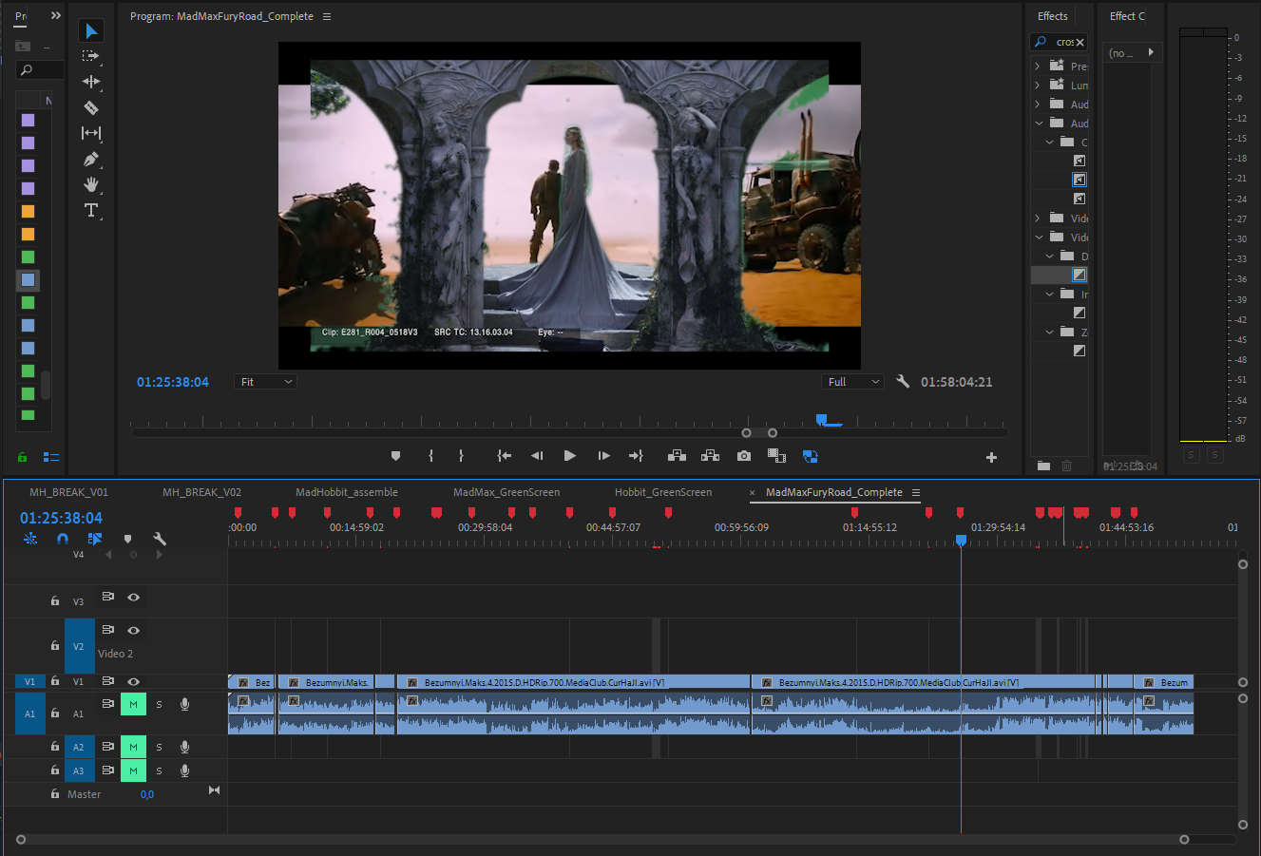Step back one frame
The height and width of the screenshot is (856, 1261).
pyautogui.click(x=537, y=456)
